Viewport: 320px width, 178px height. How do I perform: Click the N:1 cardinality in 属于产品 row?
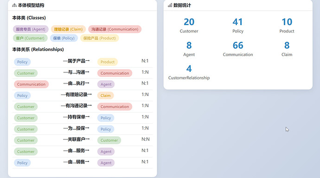(x=145, y=61)
